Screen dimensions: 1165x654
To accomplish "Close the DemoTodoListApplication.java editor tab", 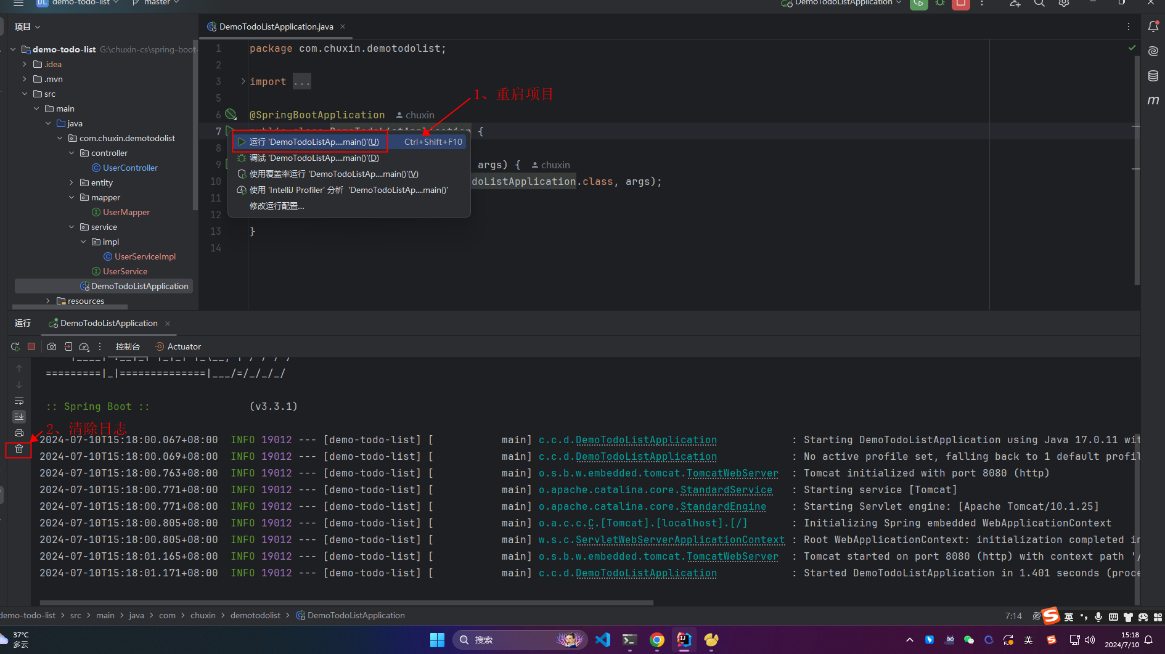I will coord(343,27).
